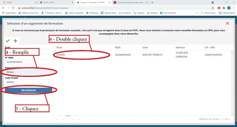The image size is (237, 127).
Task: Open Gestion_stagiaires bookmark
Action: pos(75,13)
